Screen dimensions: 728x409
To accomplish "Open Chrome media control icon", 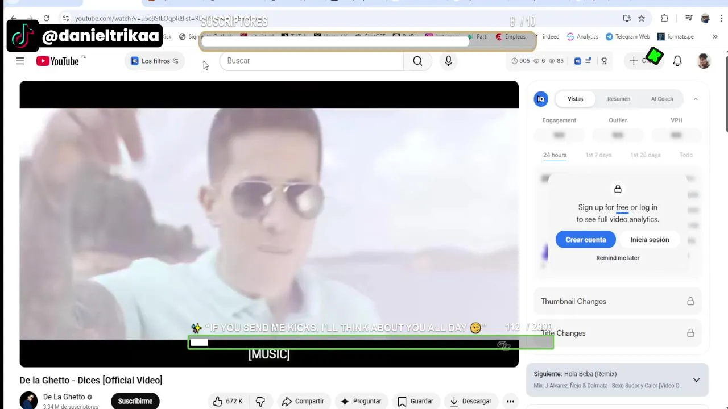I will click(689, 18).
